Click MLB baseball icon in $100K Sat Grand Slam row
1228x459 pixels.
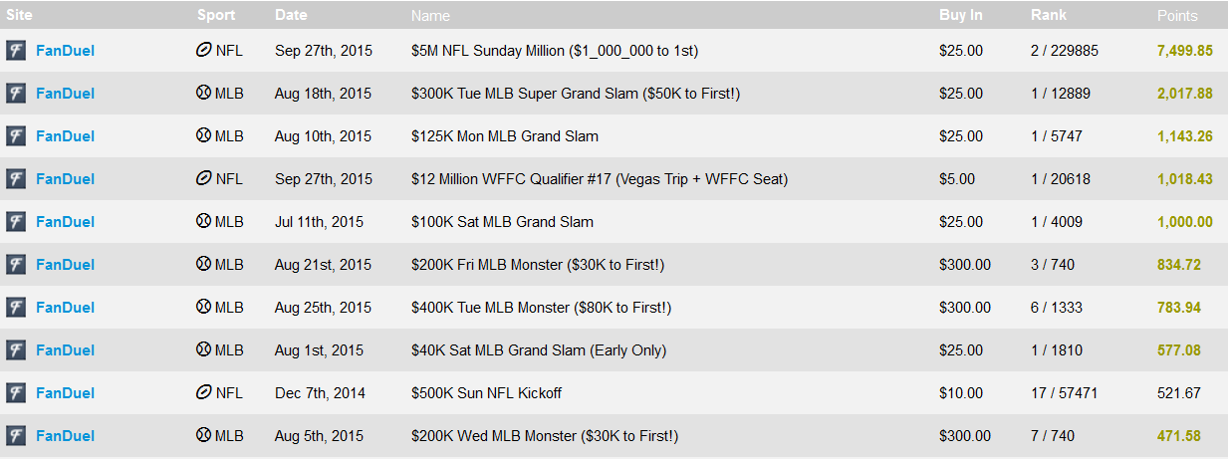click(x=204, y=221)
